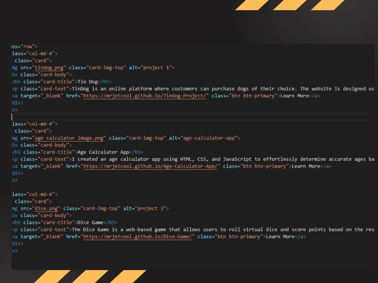Click 'Learn More' on the Tindog anchor line

point(294,96)
